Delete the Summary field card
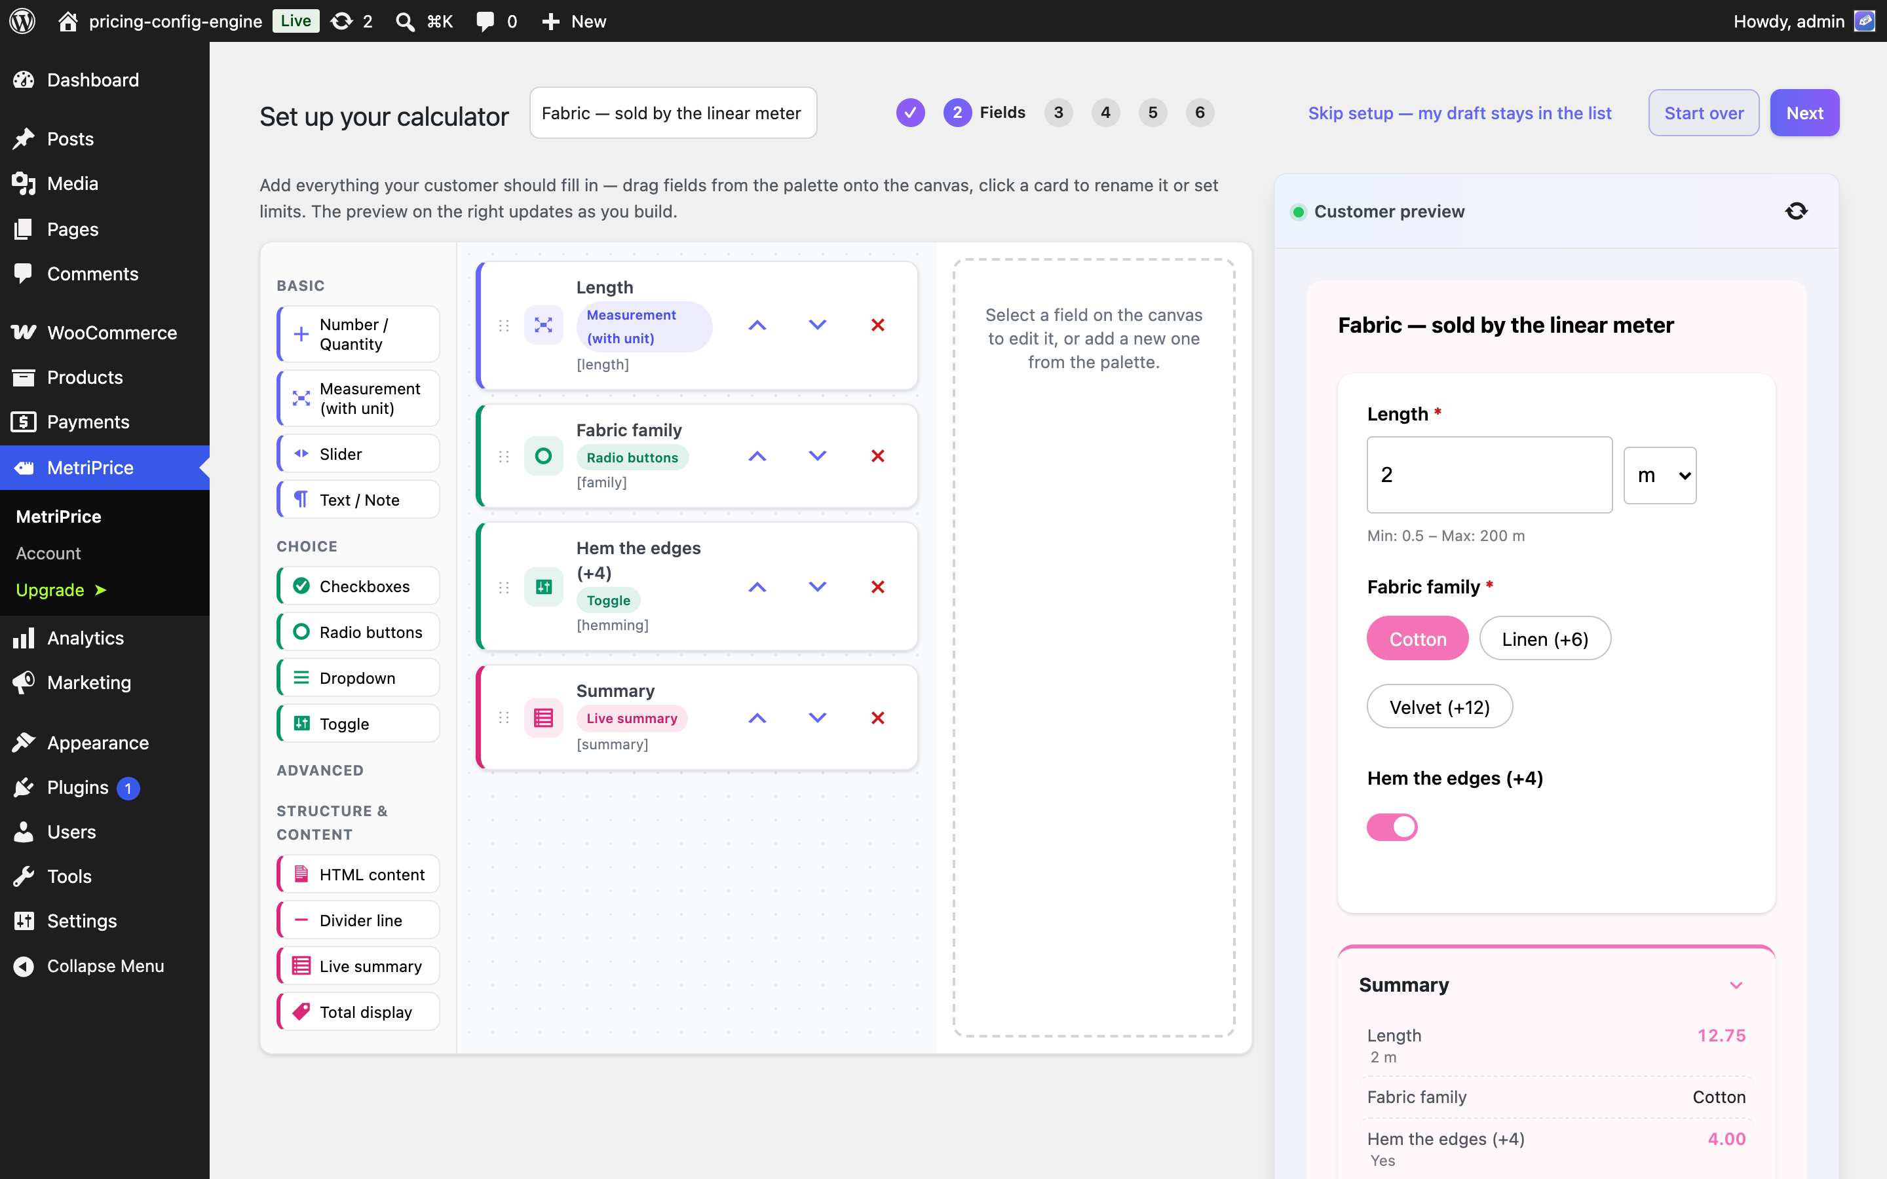Image resolution: width=1887 pixels, height=1179 pixels. (877, 718)
